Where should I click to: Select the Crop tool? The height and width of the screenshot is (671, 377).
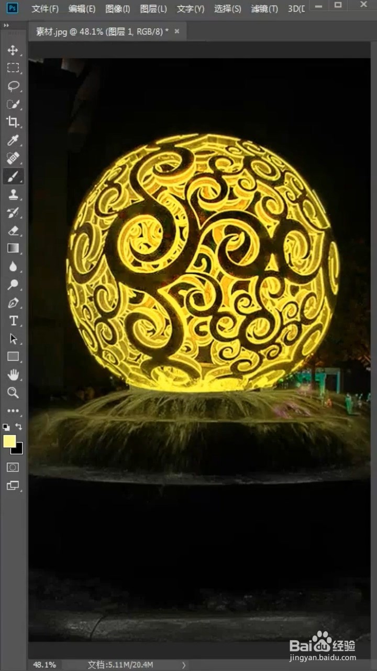coord(13,122)
